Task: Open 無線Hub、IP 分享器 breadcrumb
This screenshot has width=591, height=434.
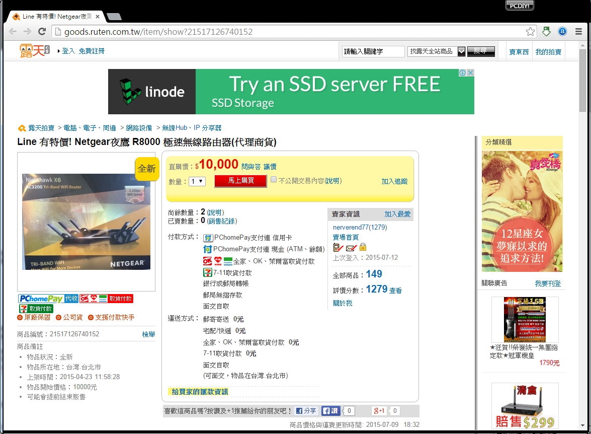Action: click(192, 128)
